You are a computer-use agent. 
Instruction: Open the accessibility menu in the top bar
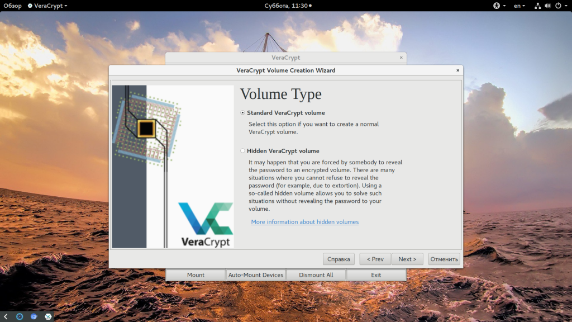coord(497,6)
